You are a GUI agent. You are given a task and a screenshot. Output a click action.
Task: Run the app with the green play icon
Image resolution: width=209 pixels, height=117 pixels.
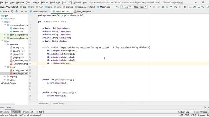point(150,7)
